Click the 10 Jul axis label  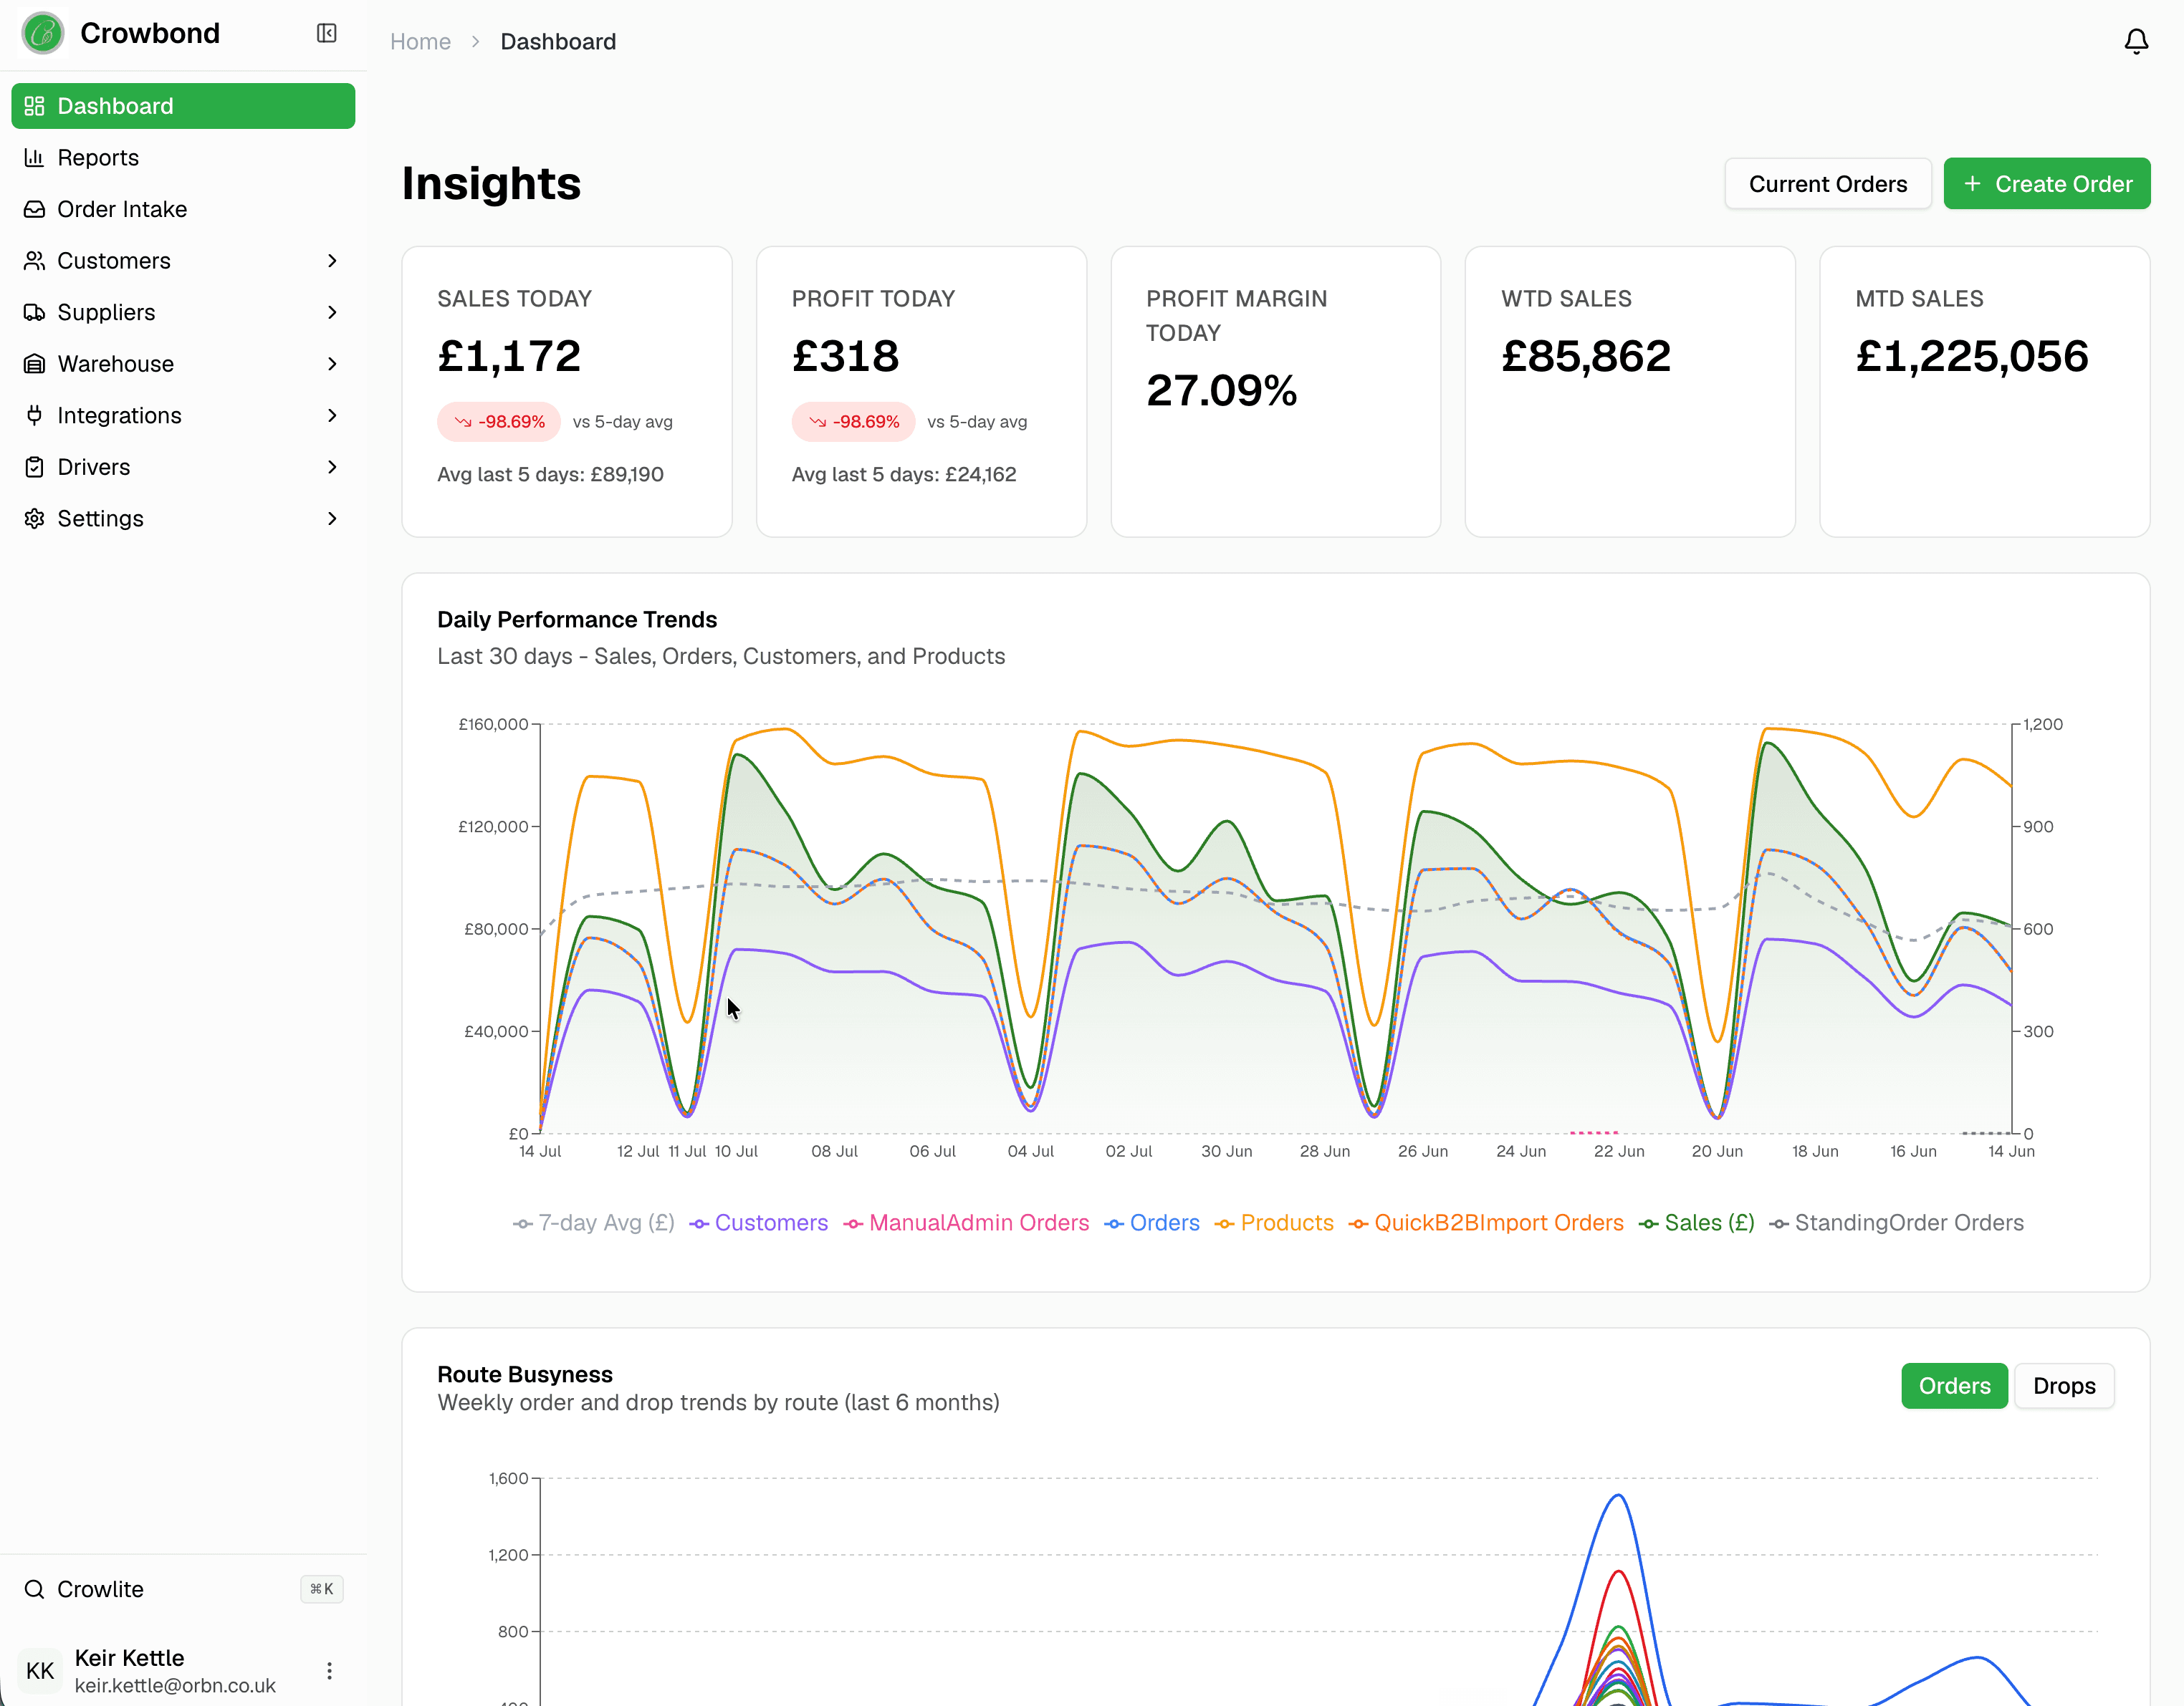point(736,1152)
